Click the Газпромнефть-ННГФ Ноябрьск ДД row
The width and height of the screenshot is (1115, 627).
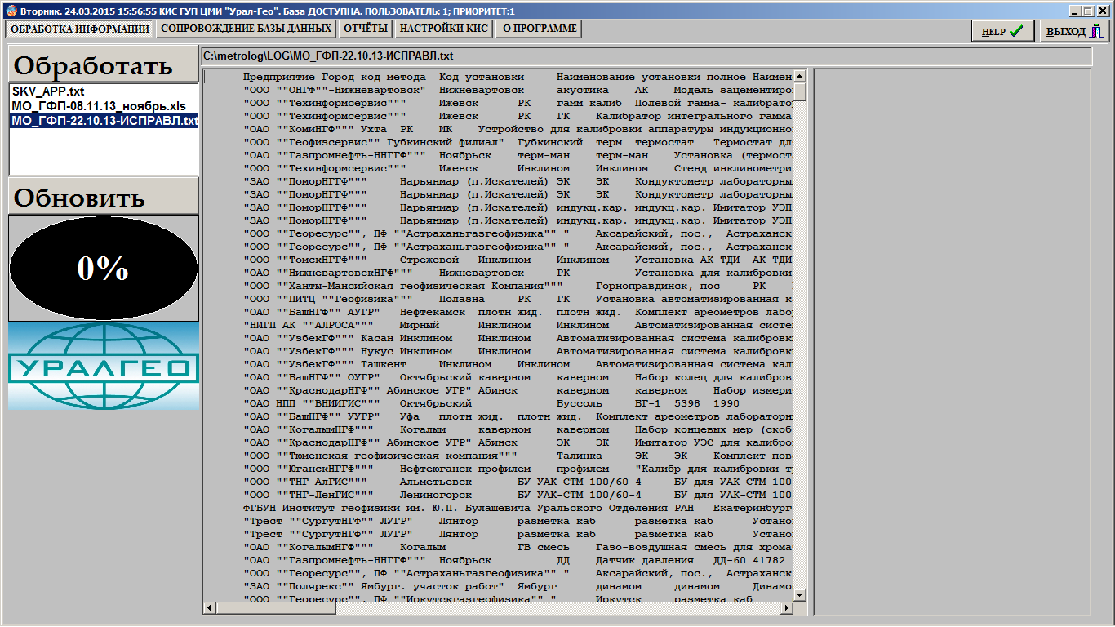[x=518, y=560]
